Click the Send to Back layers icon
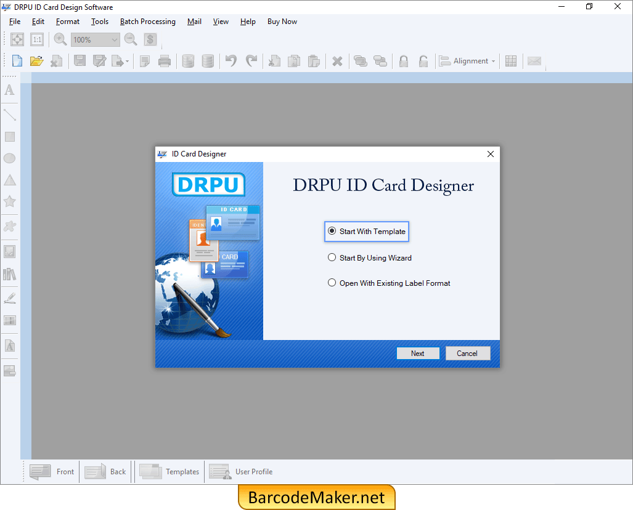The image size is (633, 510). (380, 61)
